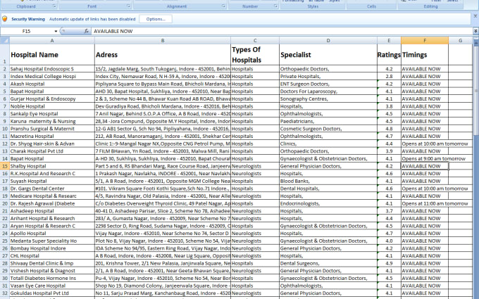Select the Bombay Hospital Indore cell

click(x=52, y=248)
